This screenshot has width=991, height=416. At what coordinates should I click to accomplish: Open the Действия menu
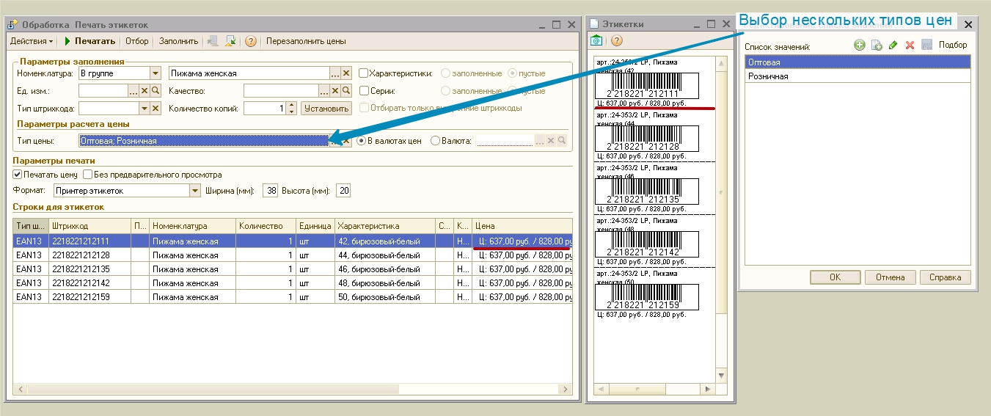[x=32, y=41]
